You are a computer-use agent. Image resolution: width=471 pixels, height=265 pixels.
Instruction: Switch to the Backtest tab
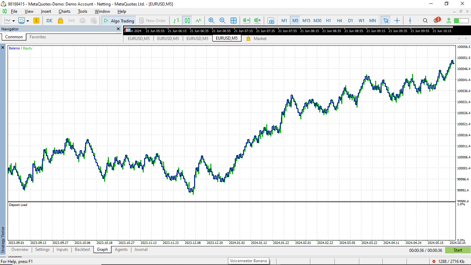point(82,249)
